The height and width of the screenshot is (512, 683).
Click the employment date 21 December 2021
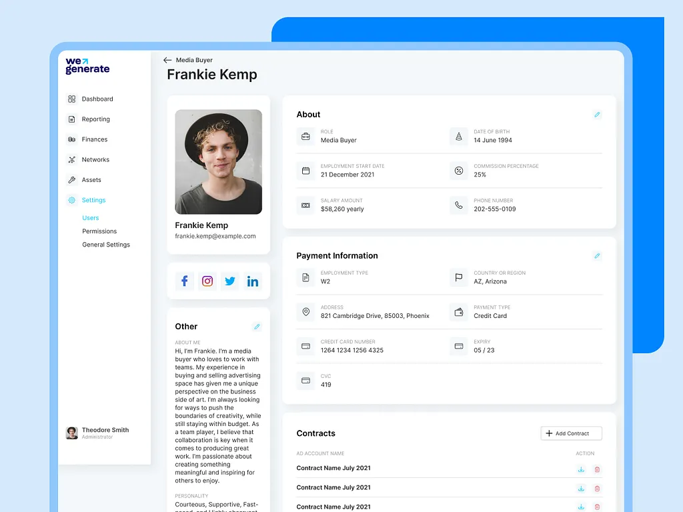(x=347, y=175)
